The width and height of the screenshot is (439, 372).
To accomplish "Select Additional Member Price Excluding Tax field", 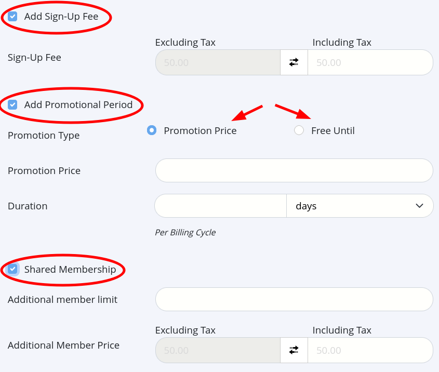I will [218, 350].
